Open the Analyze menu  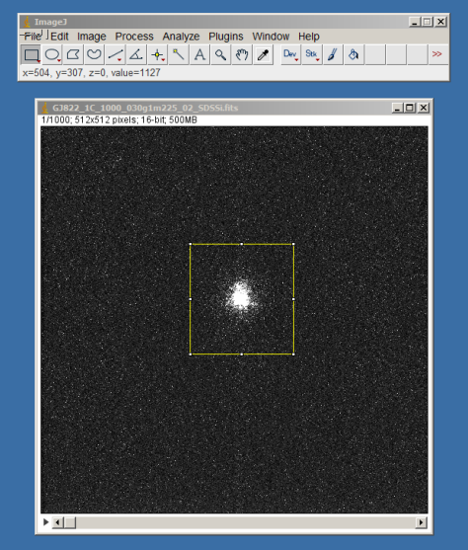(x=181, y=37)
